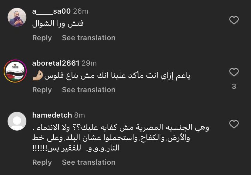Reply to hamedetch's comment
The width and height of the screenshot is (251, 175).
pos(42,162)
